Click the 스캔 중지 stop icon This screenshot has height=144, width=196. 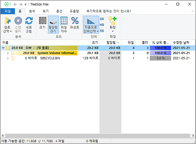click(x=18, y=21)
